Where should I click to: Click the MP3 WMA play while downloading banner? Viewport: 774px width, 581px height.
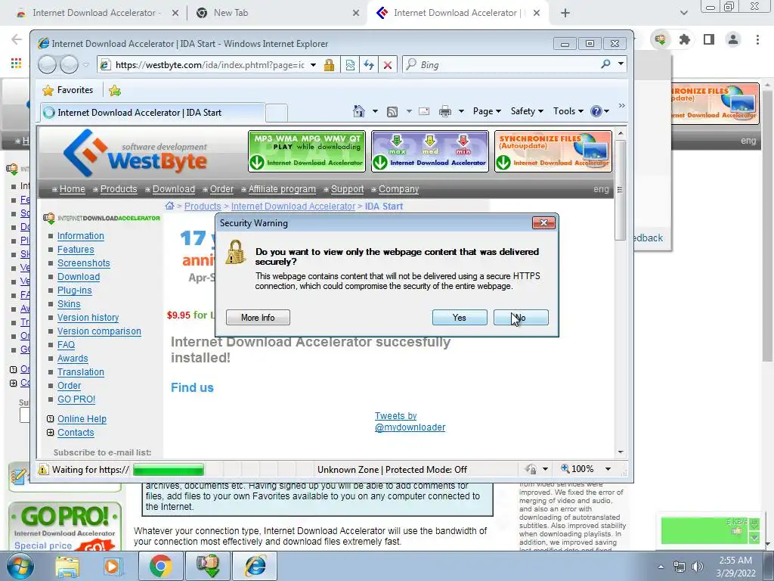(307, 151)
